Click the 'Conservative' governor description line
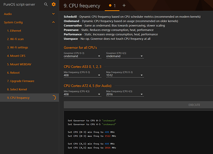This screenshot has height=154, width=213. 114,26
